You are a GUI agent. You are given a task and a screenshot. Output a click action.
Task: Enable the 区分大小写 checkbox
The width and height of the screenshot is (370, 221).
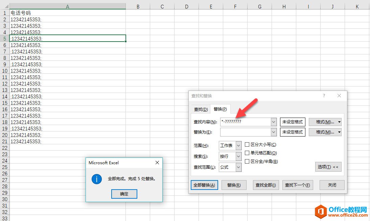pyautogui.click(x=247, y=145)
